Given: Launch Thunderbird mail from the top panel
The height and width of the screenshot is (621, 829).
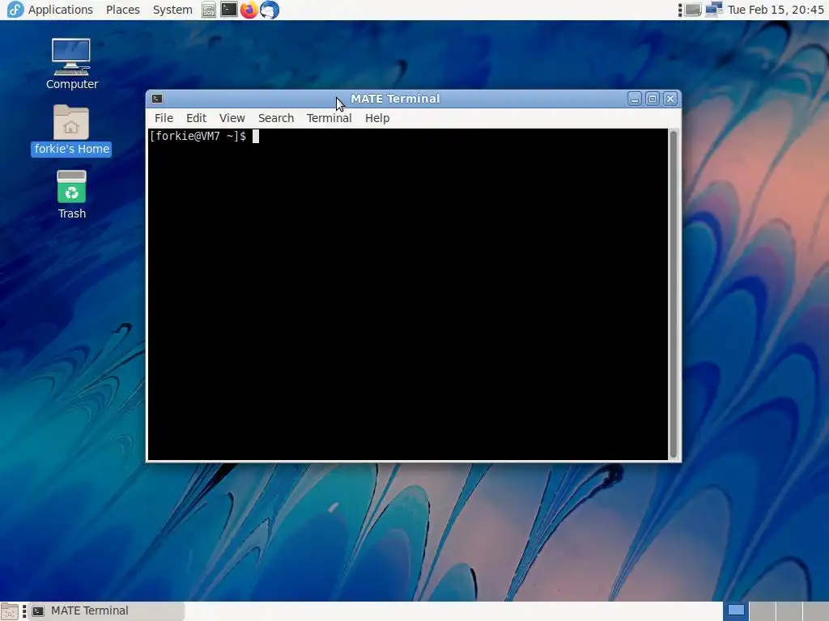Looking at the screenshot, I should tap(269, 10).
